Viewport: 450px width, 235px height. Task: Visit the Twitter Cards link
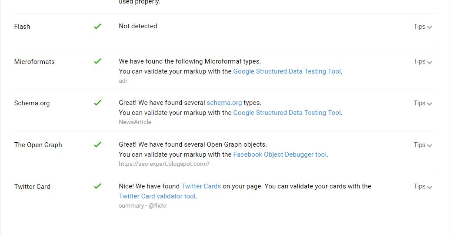[x=201, y=186]
